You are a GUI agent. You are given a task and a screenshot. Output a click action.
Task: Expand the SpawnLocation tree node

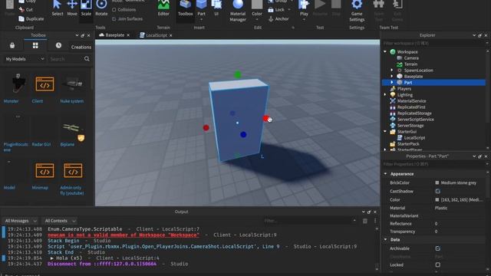(392, 70)
